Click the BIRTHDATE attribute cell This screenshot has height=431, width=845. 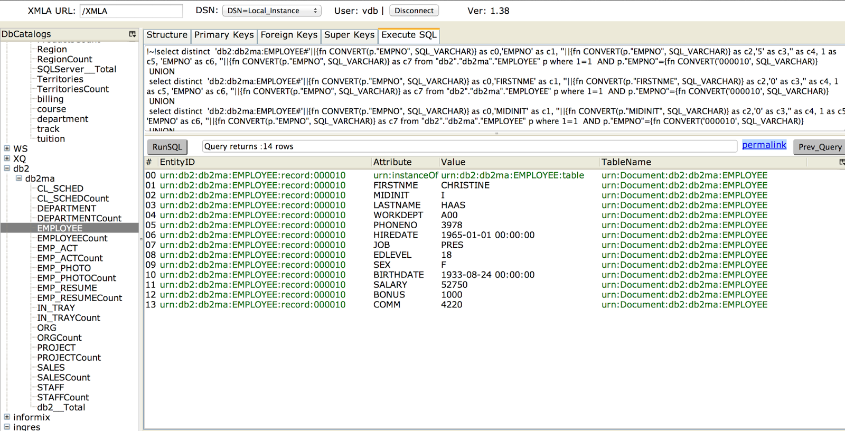pyautogui.click(x=399, y=275)
